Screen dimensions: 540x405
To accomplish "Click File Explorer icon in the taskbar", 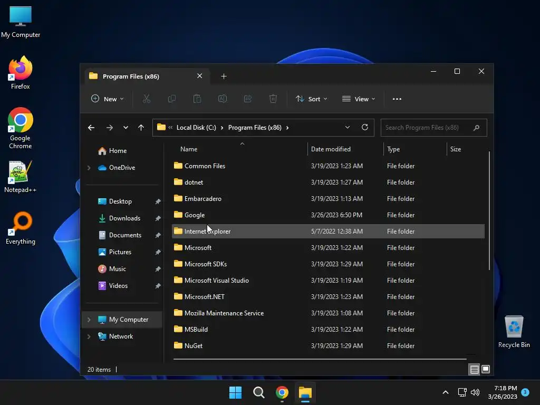I will coord(305,392).
